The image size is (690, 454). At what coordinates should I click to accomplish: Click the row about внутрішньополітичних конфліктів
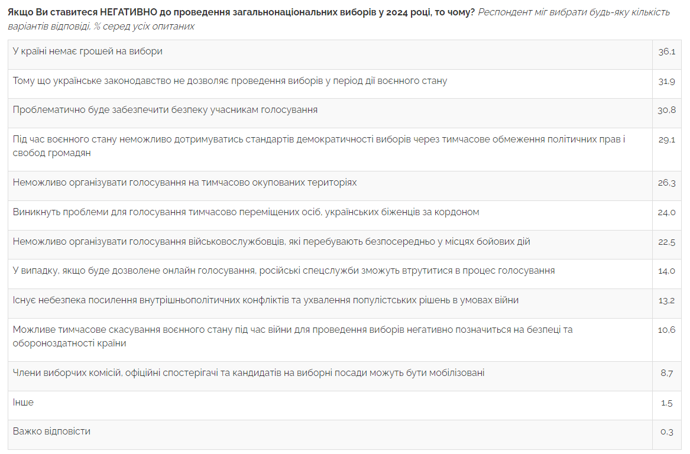coord(265,300)
